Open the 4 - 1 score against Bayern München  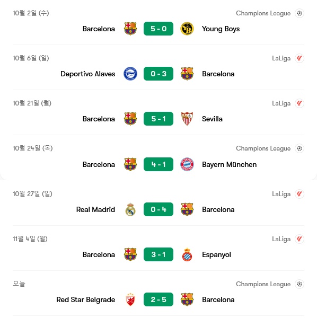[158, 164]
